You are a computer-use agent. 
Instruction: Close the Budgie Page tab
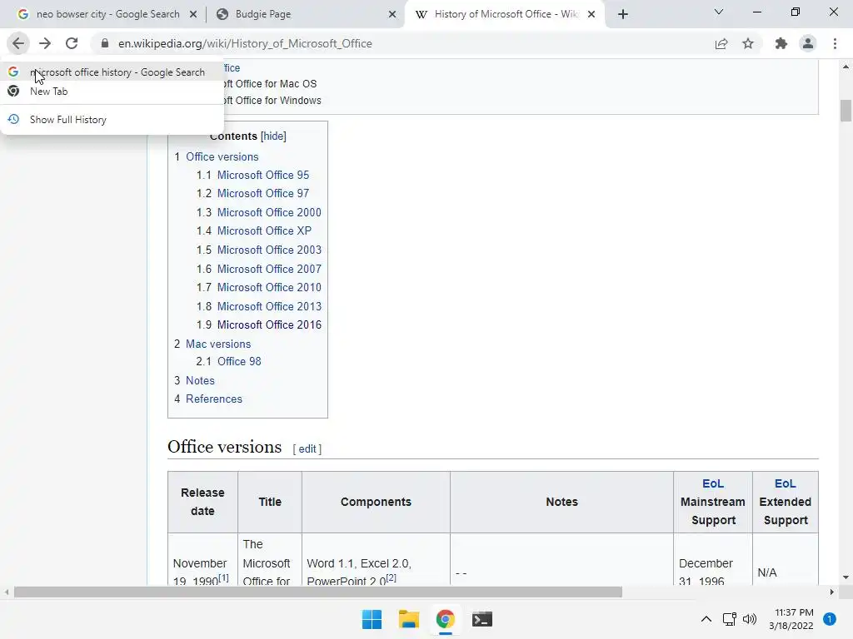point(392,14)
